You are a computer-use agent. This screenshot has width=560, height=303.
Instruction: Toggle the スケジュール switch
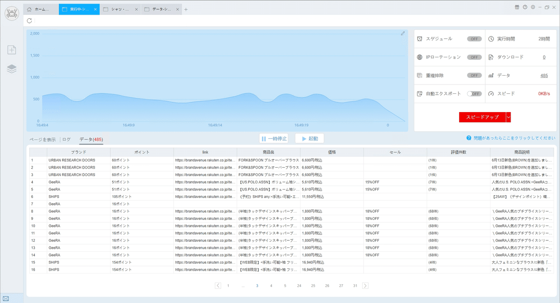click(x=475, y=39)
